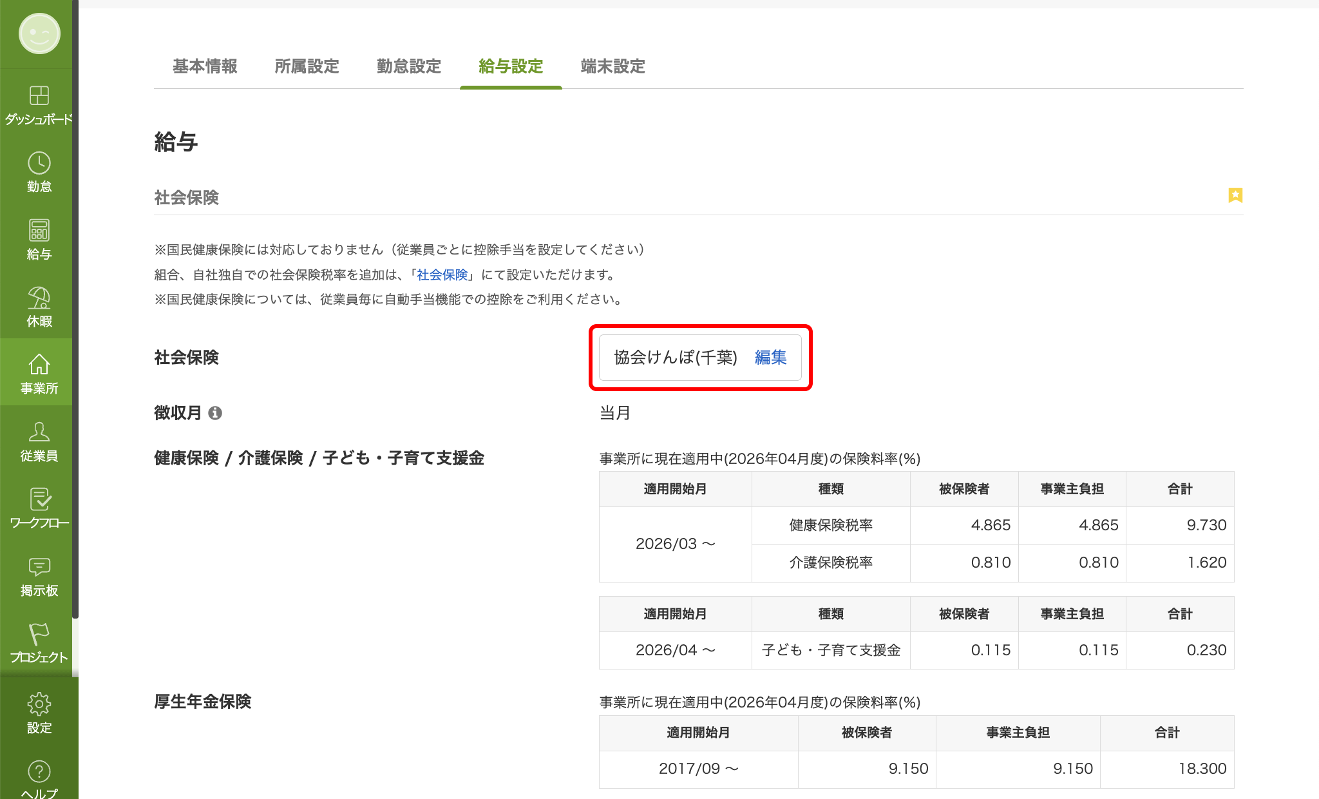This screenshot has height=799, width=1319.
Task: Click 編集 link beside 協会けんぽ(千葉)
Action: click(x=770, y=358)
